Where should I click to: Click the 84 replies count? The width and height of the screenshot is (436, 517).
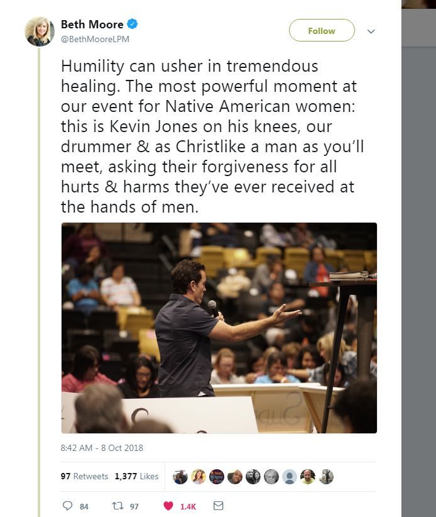[84, 506]
